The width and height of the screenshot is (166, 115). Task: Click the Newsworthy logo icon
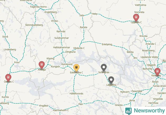pos(128,111)
